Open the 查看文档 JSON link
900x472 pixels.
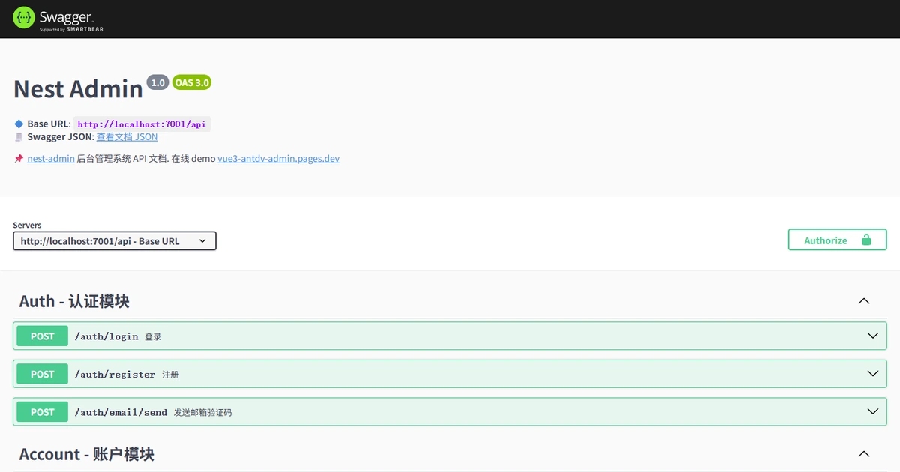tap(127, 137)
